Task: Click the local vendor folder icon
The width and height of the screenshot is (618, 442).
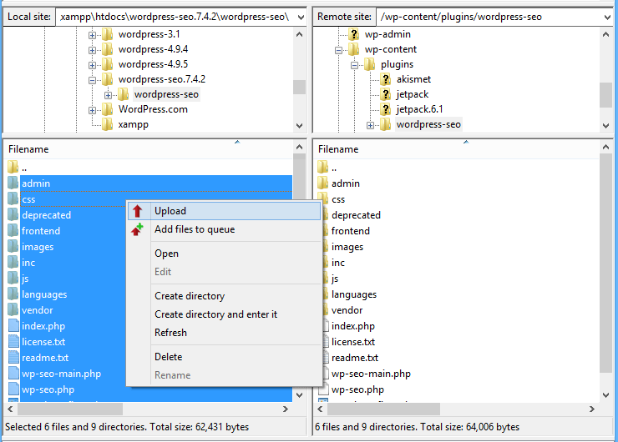Action: pyautogui.click(x=13, y=309)
